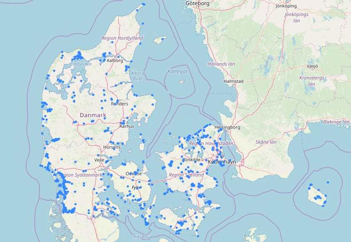Click the Danmark country label

[x=93, y=115]
